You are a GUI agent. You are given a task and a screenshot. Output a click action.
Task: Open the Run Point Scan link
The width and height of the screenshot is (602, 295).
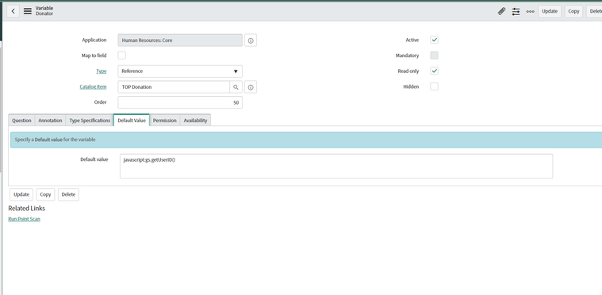pyautogui.click(x=24, y=219)
